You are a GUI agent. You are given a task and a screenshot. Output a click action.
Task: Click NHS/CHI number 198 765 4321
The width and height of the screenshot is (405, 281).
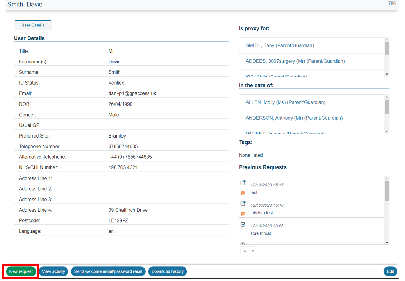coord(123,168)
